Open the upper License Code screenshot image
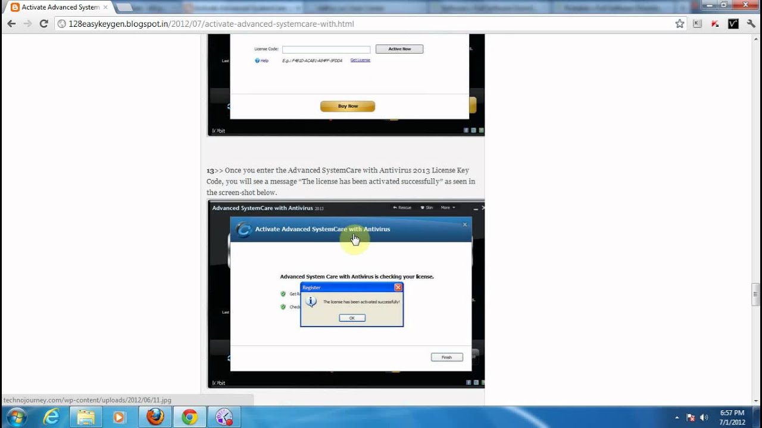The width and height of the screenshot is (762, 428). point(346,85)
